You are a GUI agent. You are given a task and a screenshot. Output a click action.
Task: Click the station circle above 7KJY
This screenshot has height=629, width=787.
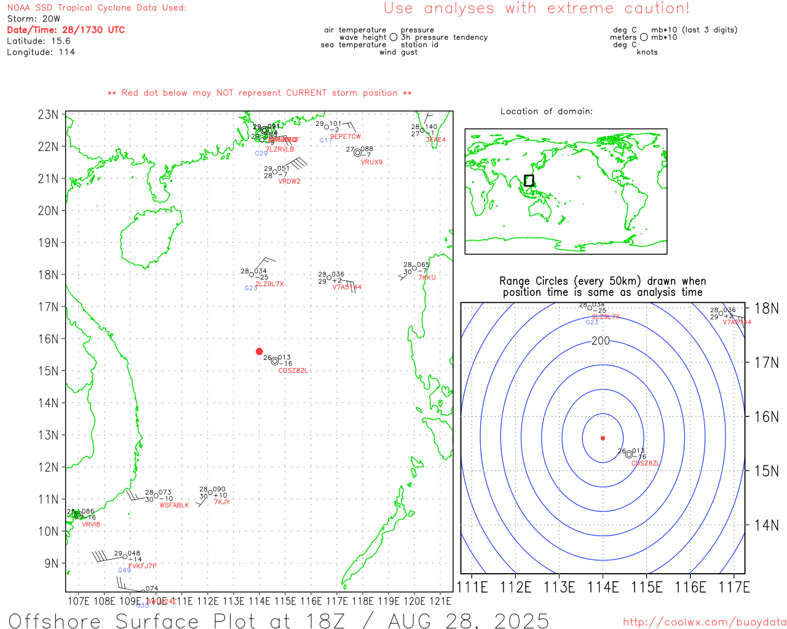(210, 493)
